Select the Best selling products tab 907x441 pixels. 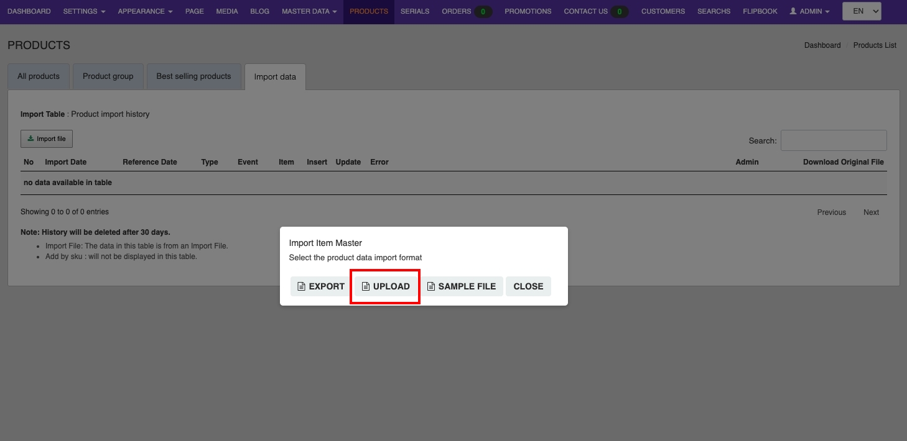(193, 76)
